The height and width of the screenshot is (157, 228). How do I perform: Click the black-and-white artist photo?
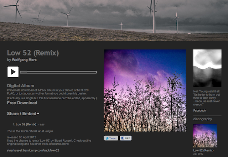pyautogui.click(x=207, y=68)
